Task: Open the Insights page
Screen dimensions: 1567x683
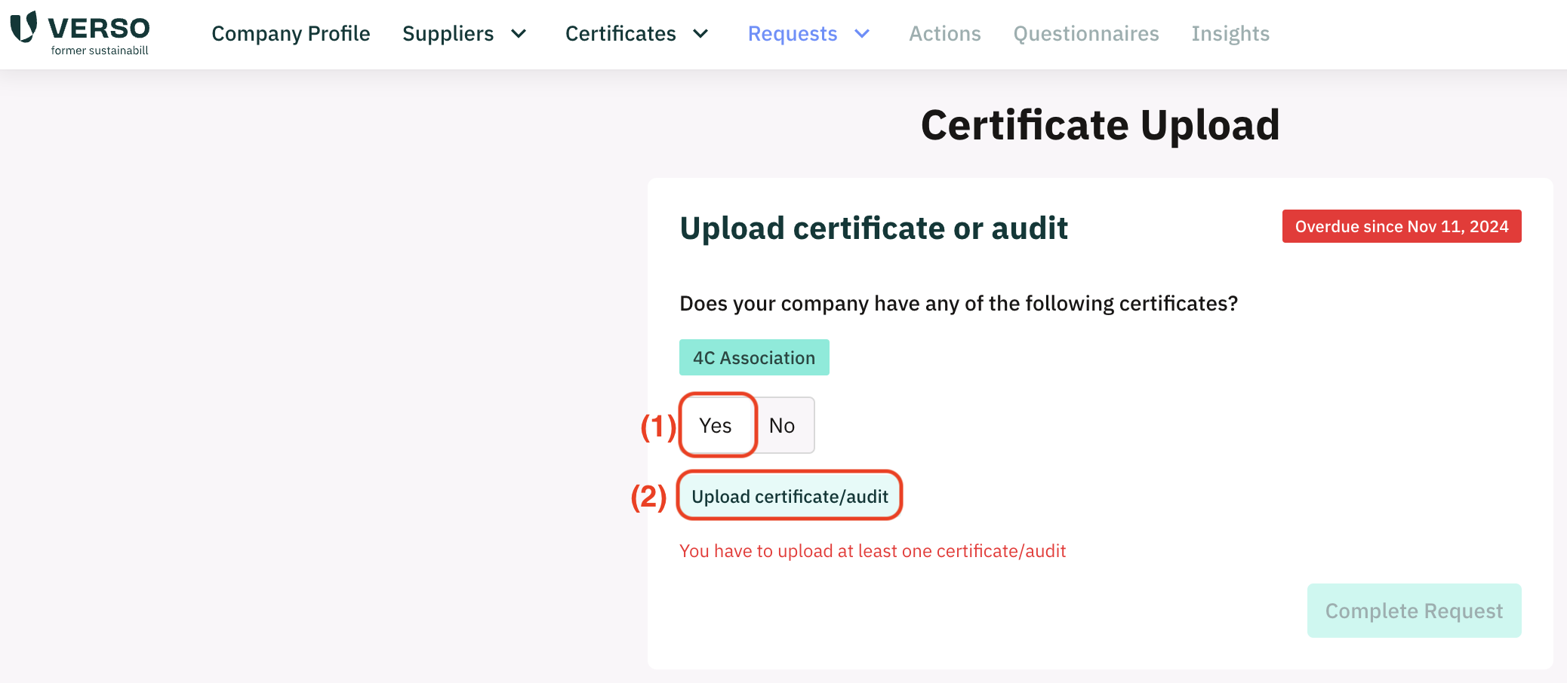Action: pyautogui.click(x=1230, y=34)
